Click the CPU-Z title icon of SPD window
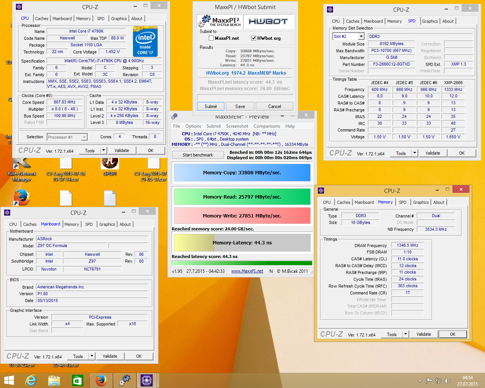Viewport: 485px width, 388px height. (330, 9)
